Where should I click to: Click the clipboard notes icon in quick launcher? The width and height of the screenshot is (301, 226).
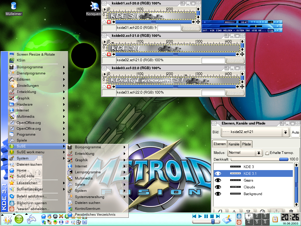(79, 222)
